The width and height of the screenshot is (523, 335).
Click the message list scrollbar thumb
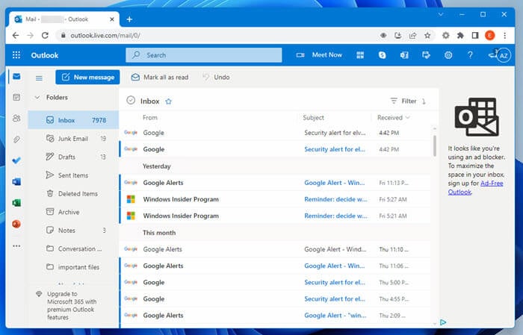(435, 145)
